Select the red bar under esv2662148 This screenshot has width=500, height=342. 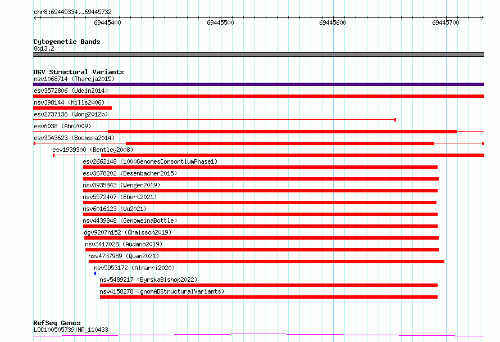[x=260, y=167]
